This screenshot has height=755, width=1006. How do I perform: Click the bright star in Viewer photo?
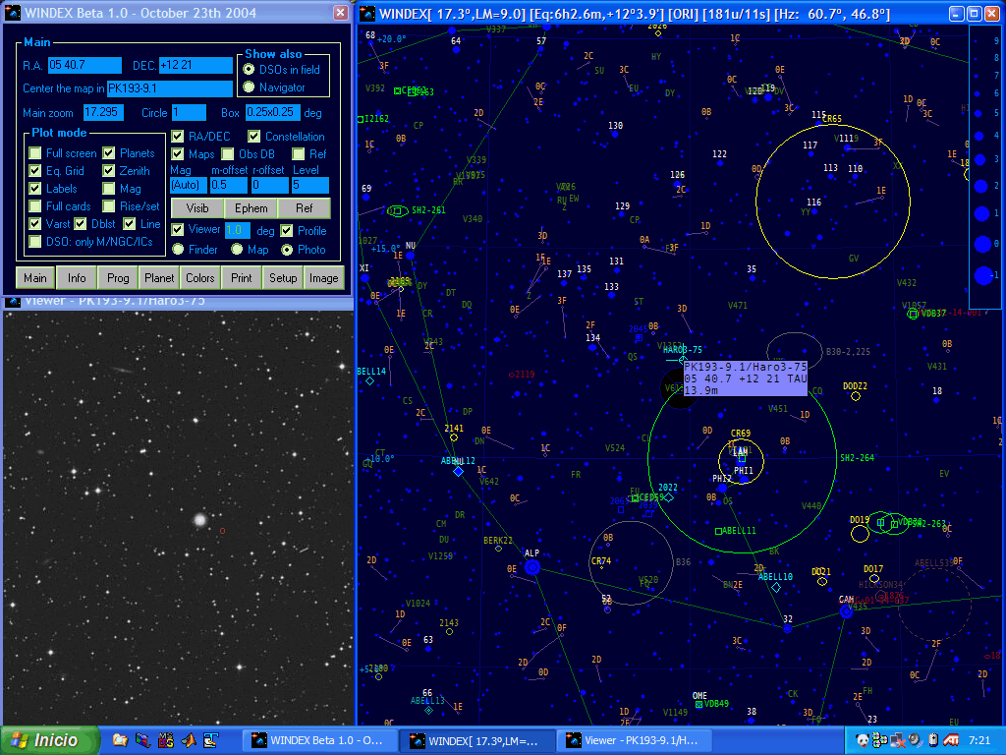click(x=200, y=519)
